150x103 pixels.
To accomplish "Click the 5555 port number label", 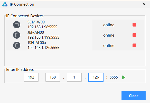I will point(114,77).
